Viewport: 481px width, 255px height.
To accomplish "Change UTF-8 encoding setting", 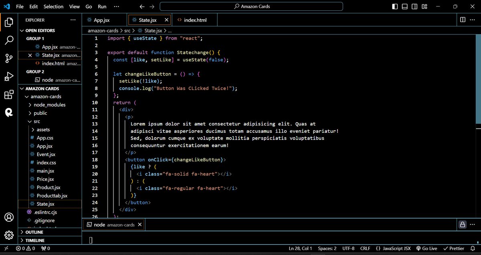I will coord(348,249).
